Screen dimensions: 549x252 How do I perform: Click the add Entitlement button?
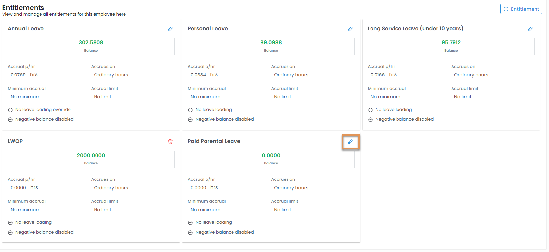point(521,9)
